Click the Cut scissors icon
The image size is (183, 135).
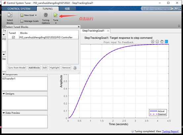pyautogui.click(x=149, y=9)
